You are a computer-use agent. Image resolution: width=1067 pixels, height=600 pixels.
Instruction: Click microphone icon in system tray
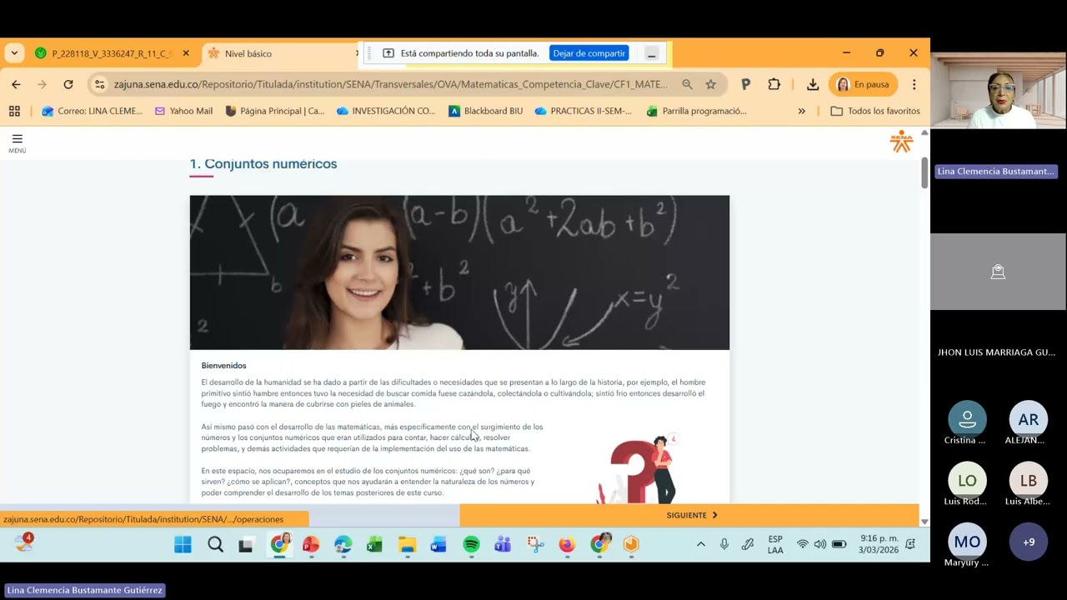pyautogui.click(x=724, y=544)
